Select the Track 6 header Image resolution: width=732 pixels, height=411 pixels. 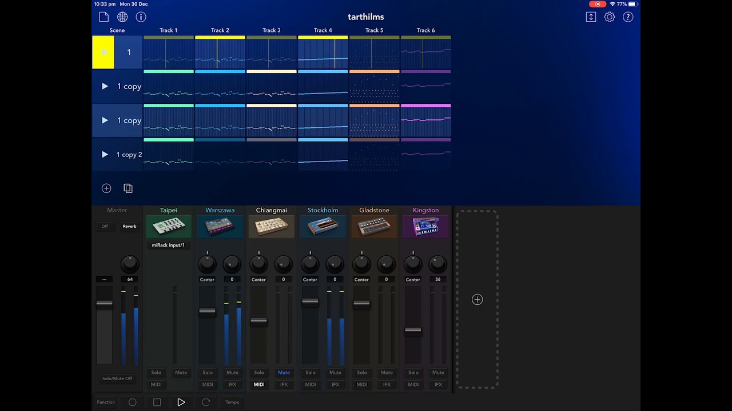pos(426,30)
